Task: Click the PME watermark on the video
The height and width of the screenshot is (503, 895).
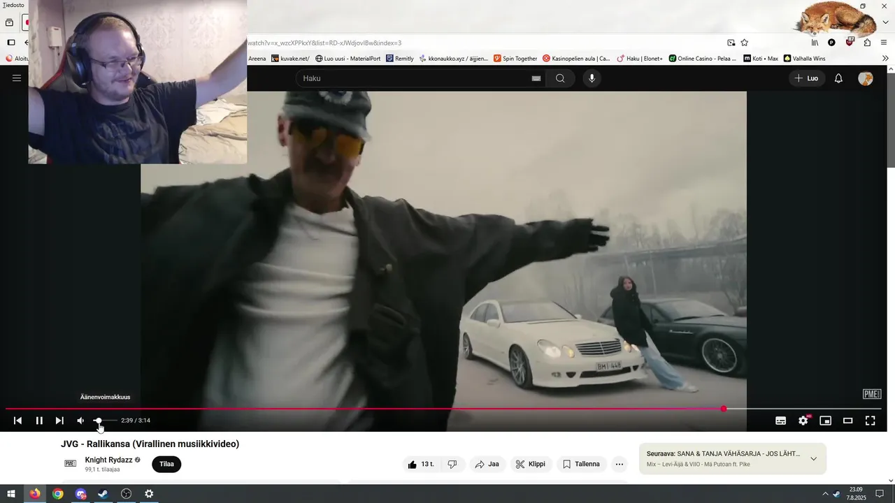Action: tap(872, 394)
